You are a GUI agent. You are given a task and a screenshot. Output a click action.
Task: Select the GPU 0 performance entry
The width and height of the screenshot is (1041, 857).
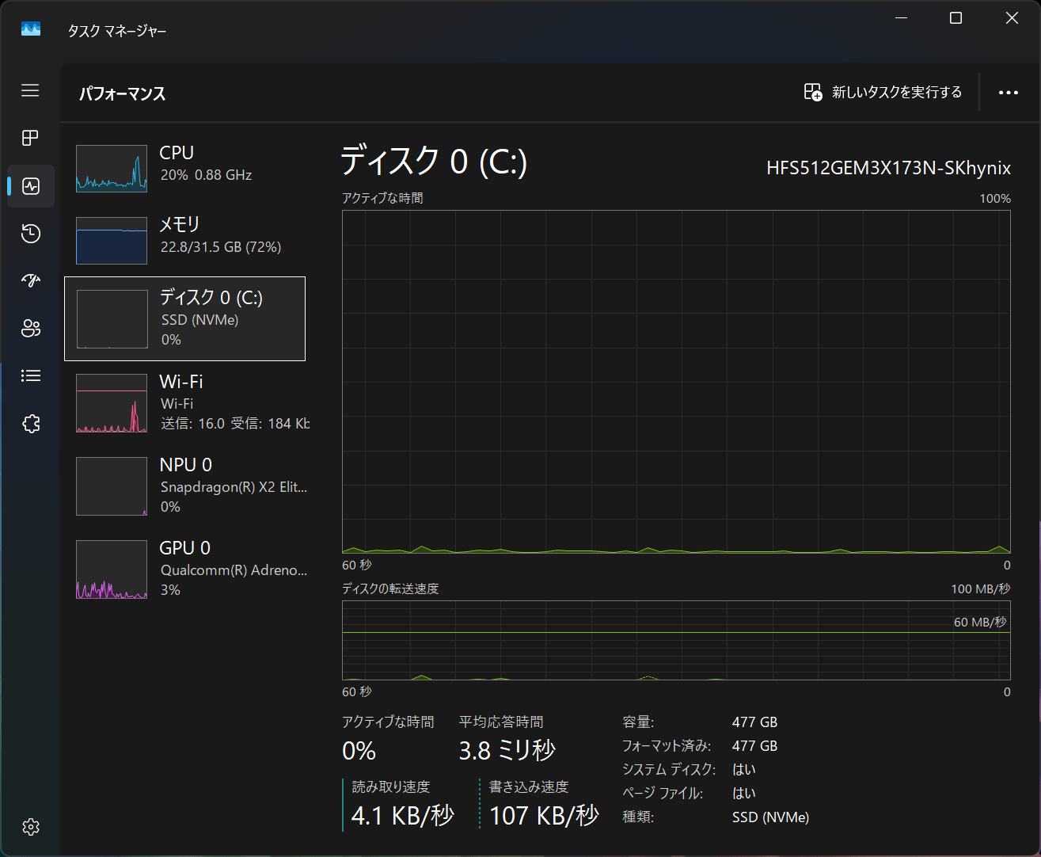[x=184, y=569]
